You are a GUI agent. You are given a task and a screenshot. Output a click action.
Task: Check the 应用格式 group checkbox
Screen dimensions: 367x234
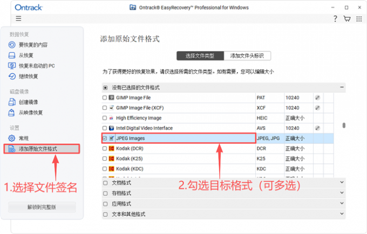[x=105, y=204]
